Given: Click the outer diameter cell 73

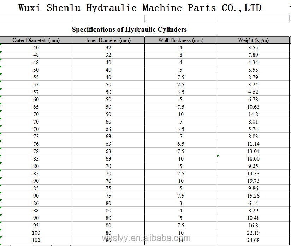Looking at the screenshot, I should (36, 137).
